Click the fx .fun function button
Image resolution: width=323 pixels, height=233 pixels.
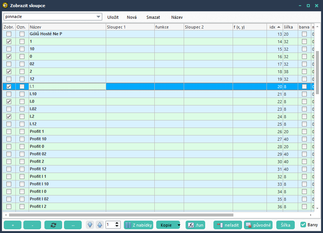(x=195, y=225)
